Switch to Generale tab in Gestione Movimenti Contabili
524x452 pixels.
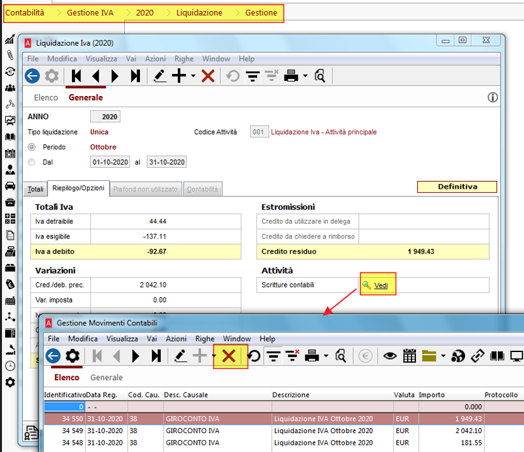[x=106, y=378]
